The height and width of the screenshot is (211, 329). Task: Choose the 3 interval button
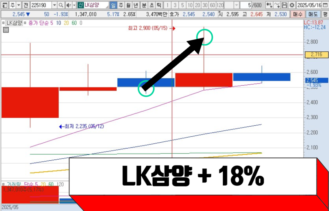pyautogui.click(x=175, y=5)
